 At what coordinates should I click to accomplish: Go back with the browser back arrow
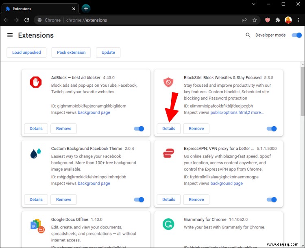coord(6,20)
